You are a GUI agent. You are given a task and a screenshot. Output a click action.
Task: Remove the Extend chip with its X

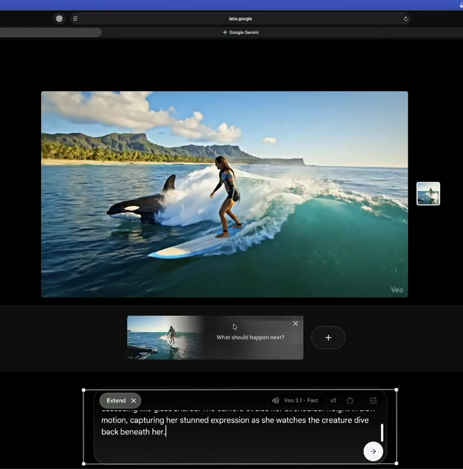[134, 401]
